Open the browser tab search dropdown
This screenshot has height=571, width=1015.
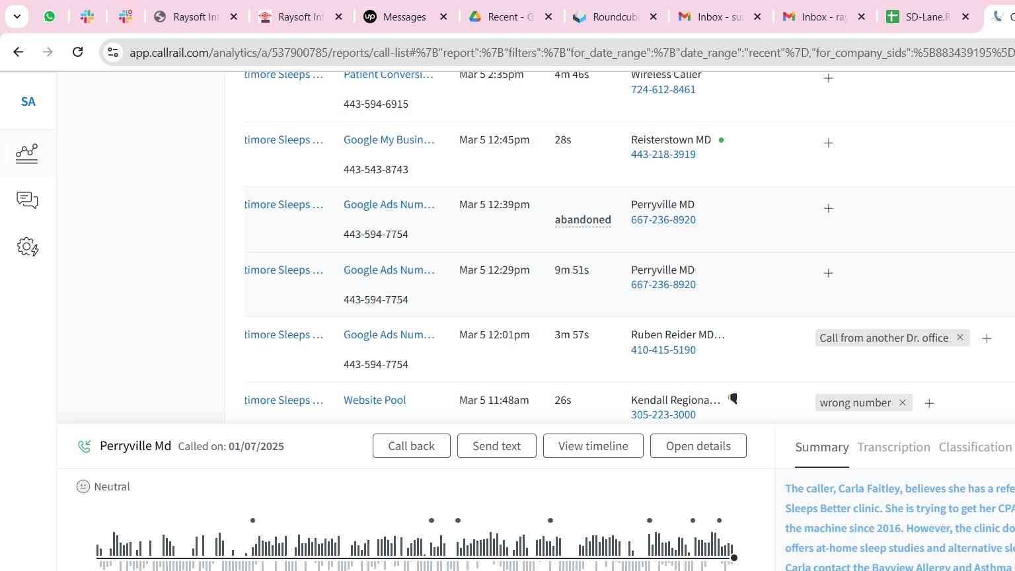click(17, 17)
